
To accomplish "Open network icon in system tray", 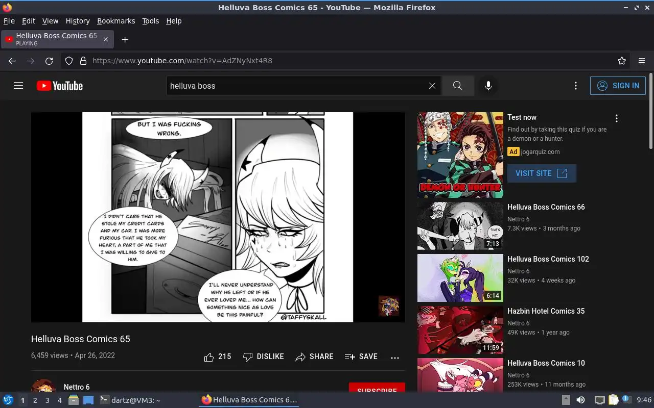I will click(x=600, y=400).
